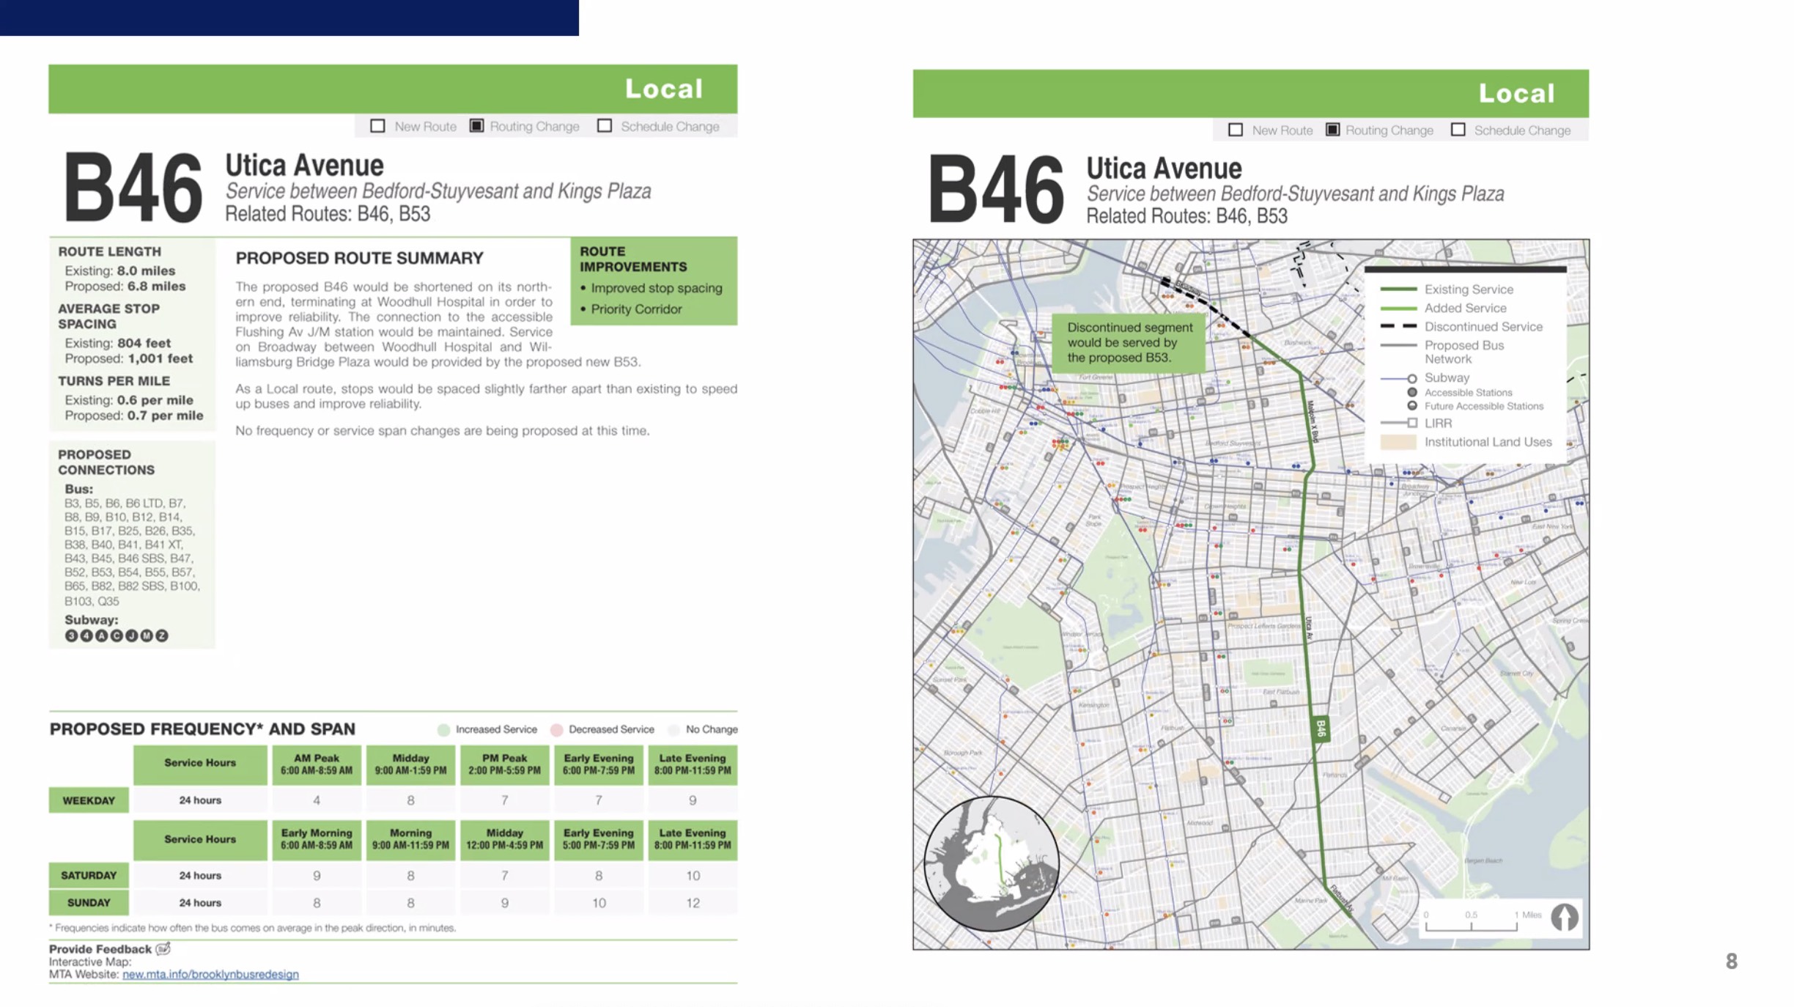Click the feedback icon beside Provide Feedback
This screenshot has width=1794, height=1007.
163,948
